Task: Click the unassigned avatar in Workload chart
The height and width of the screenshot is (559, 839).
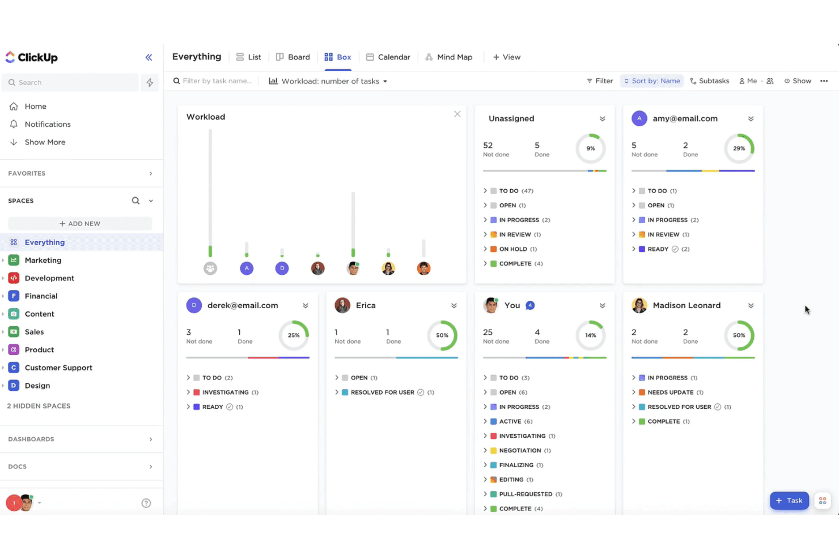Action: coord(210,268)
